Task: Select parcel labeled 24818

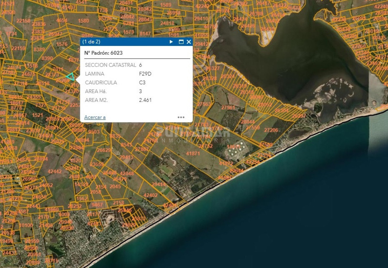Action: point(167,23)
